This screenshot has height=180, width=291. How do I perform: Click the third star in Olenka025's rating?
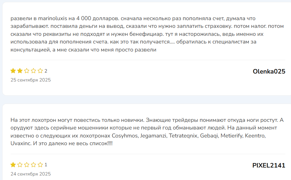[27, 71]
